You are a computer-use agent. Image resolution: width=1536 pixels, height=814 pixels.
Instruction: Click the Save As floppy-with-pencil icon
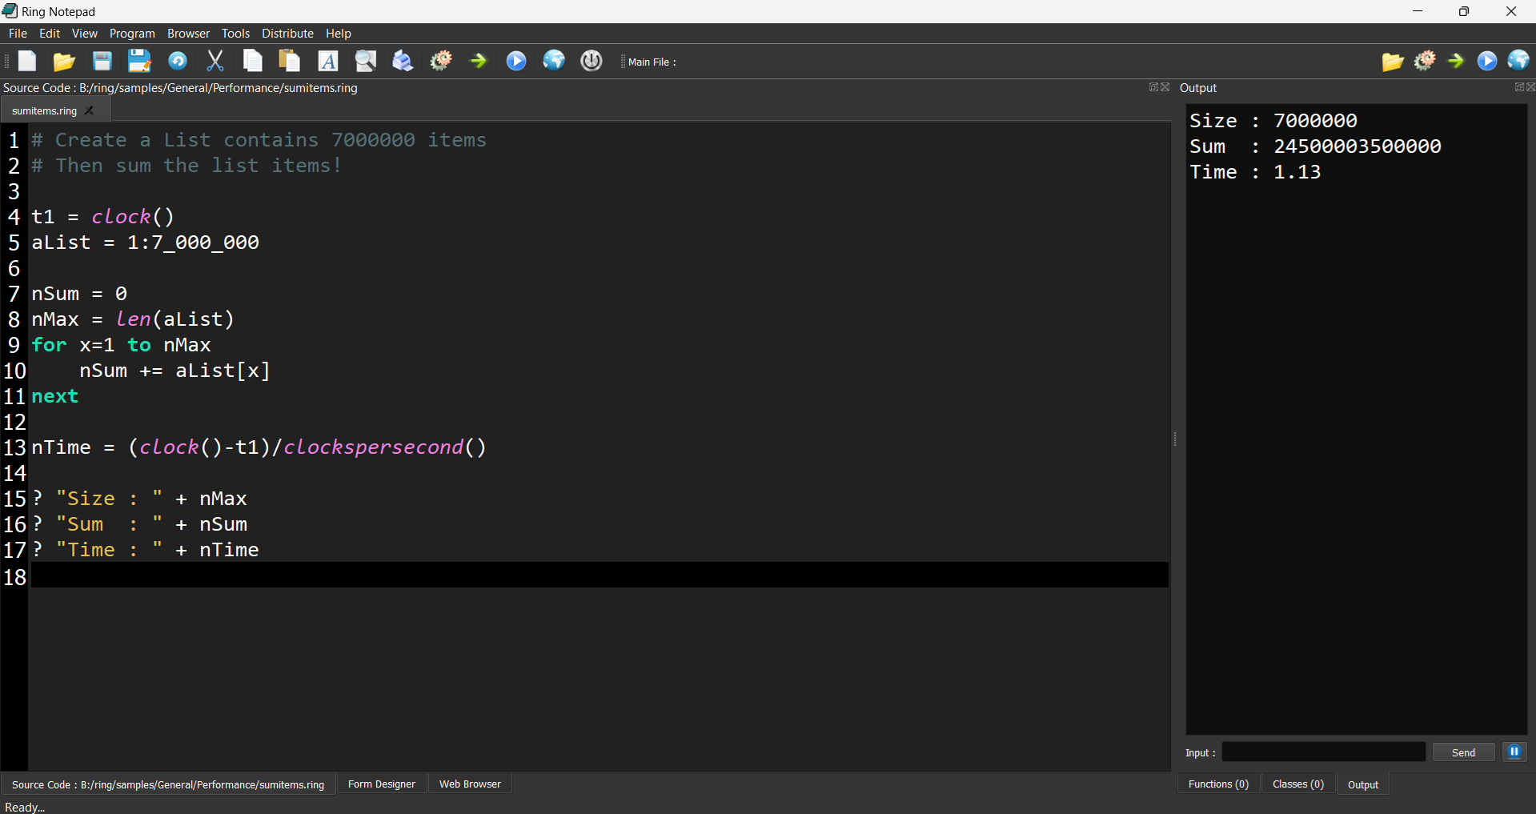pyautogui.click(x=139, y=61)
